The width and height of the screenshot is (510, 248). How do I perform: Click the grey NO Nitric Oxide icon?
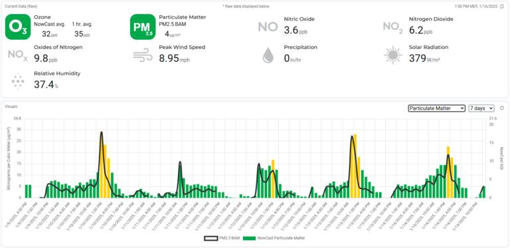[268, 27]
